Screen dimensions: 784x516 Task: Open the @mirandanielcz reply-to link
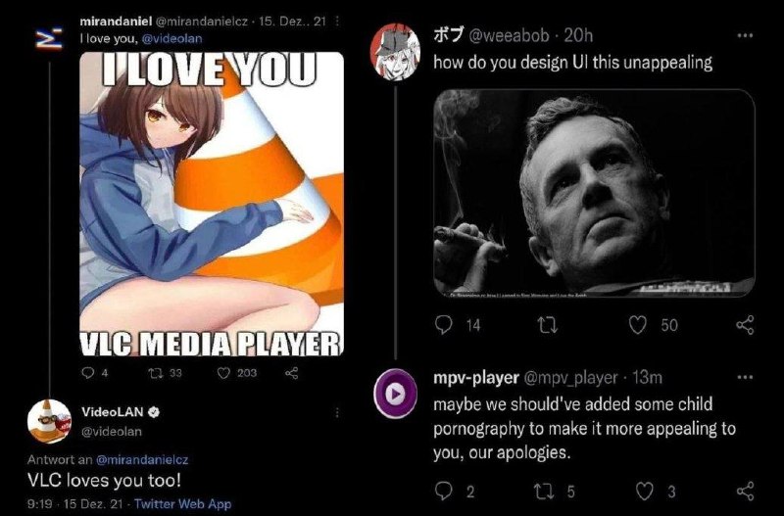pyautogui.click(x=142, y=459)
